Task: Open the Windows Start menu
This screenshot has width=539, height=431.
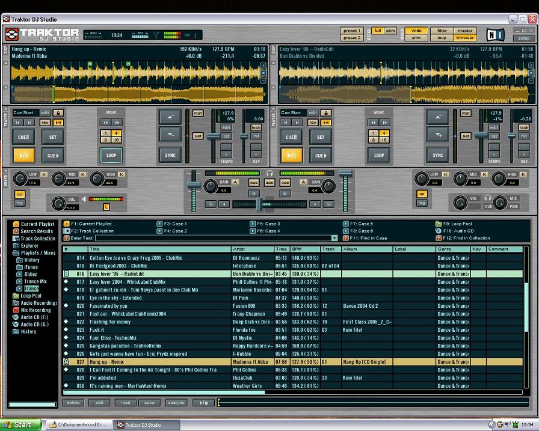Action: 20,425
